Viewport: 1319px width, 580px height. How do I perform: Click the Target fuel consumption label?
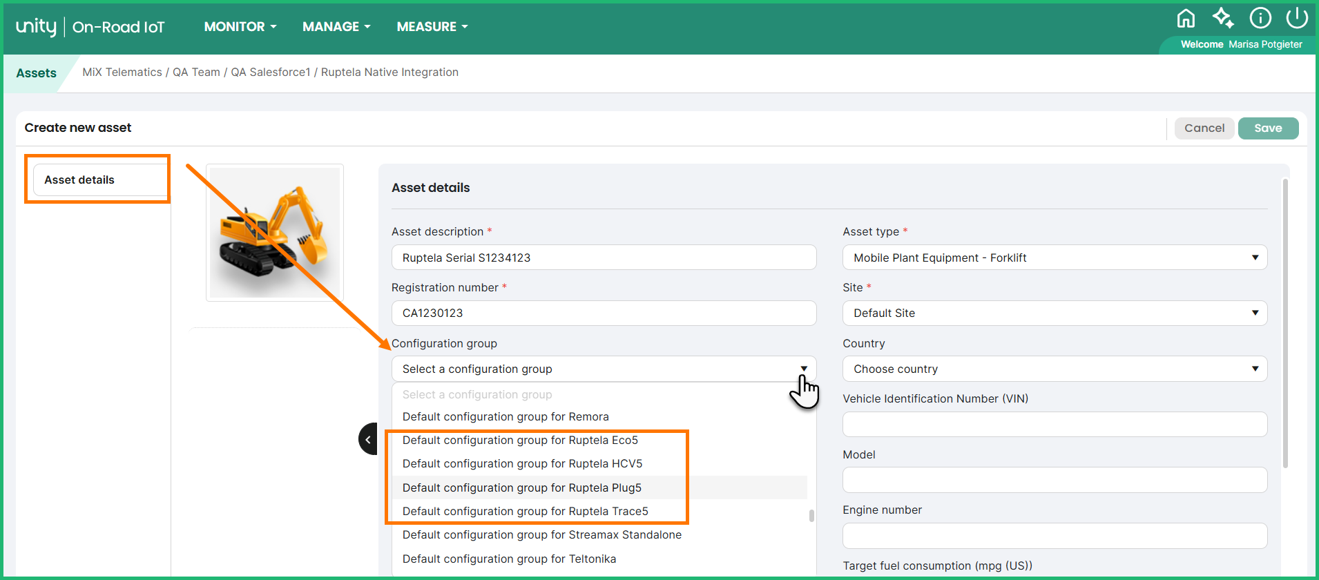[937, 565]
